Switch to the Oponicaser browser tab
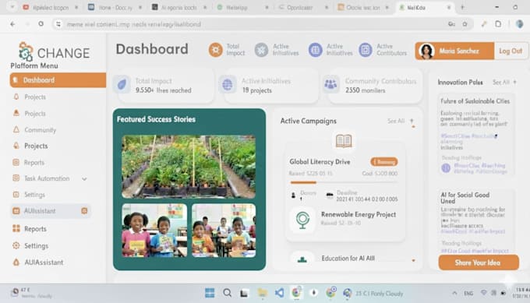Viewport: 530px width, 303px height. pyautogui.click(x=299, y=8)
